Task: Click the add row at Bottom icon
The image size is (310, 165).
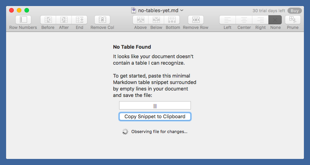Action: pos(173,20)
